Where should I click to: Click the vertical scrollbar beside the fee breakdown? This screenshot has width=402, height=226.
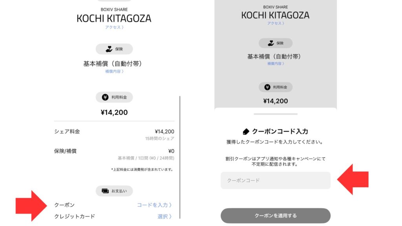tap(179, 157)
